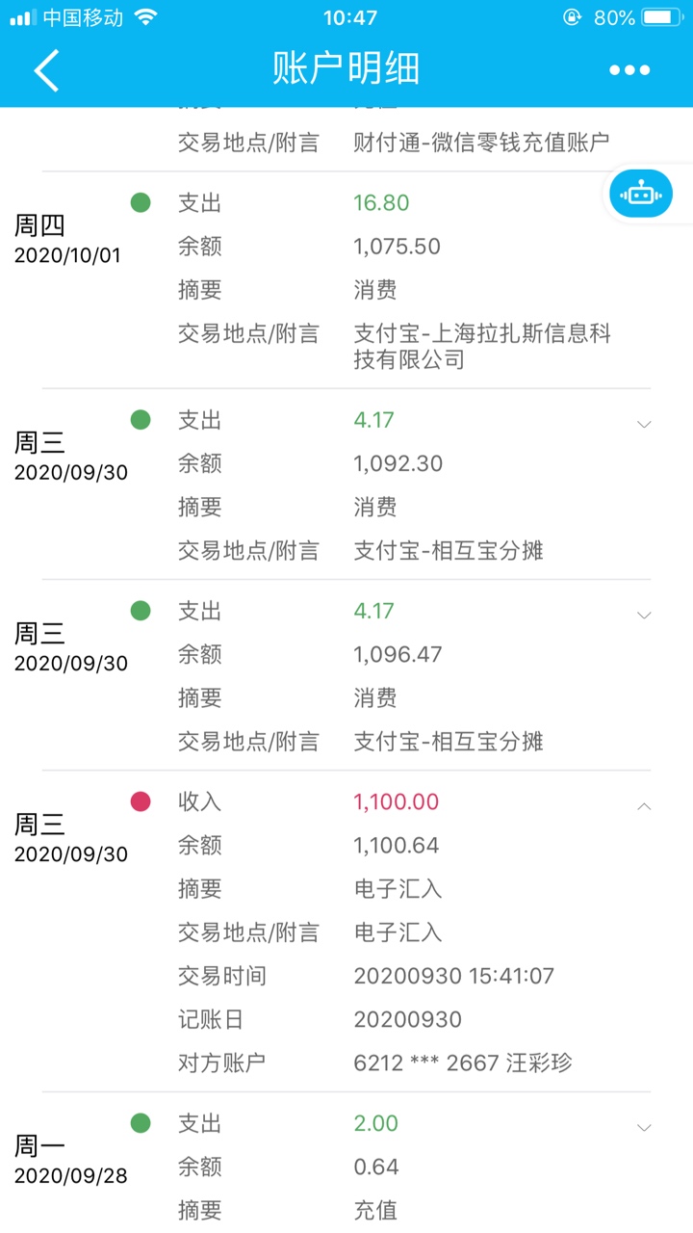The image size is (693, 1233).
Task: Tap transaction time 20200930 15:41:07
Action: [454, 977]
